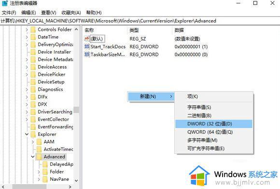Click the DIFx folder icon

click(x=33, y=97)
